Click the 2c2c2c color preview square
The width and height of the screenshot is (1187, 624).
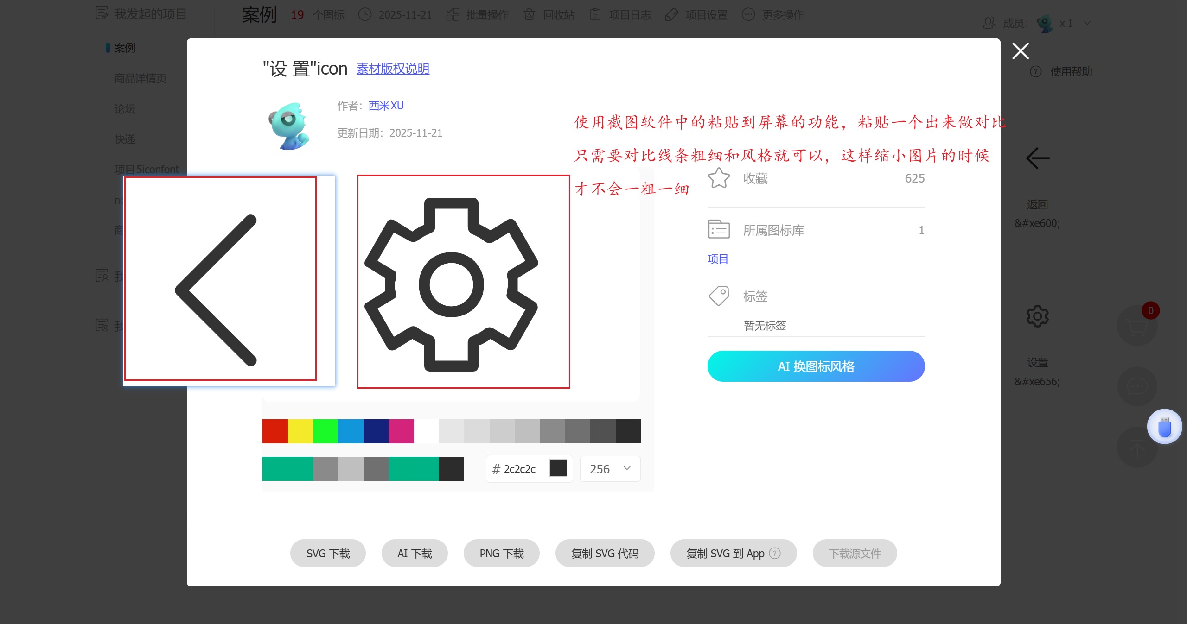pos(558,468)
